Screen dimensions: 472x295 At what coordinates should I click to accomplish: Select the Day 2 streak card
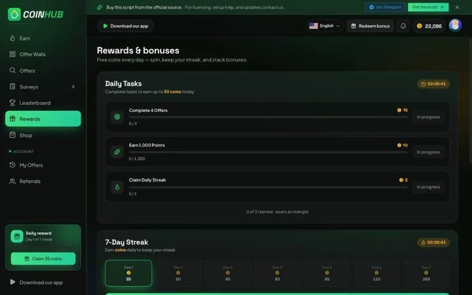178,273
